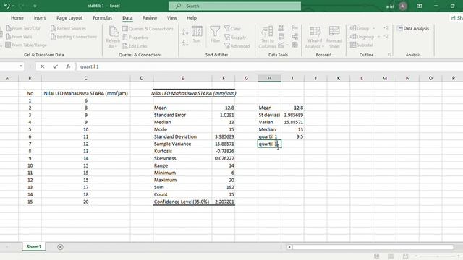Open Outline dialog launcher
The height and width of the screenshot is (260, 463).
click(x=390, y=55)
